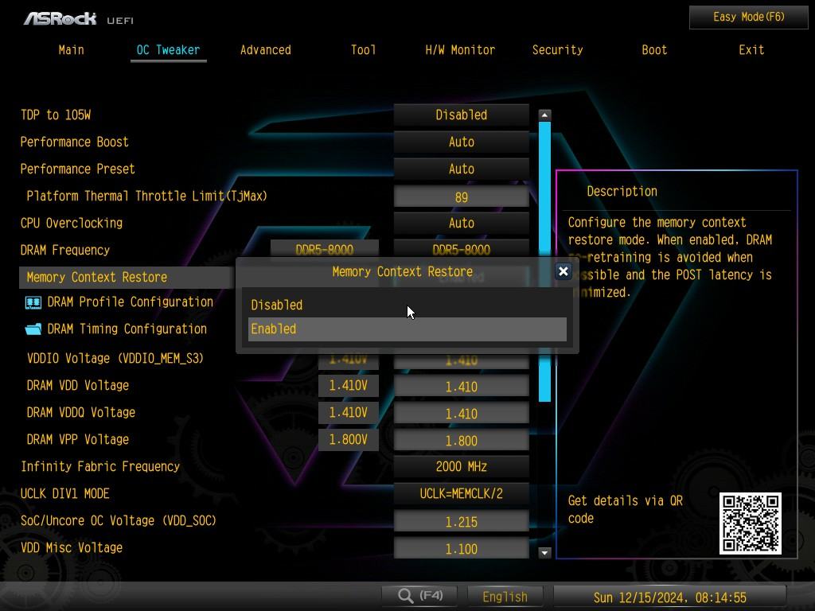Click the DRAM Profile Configuration memory icon

coord(33,302)
